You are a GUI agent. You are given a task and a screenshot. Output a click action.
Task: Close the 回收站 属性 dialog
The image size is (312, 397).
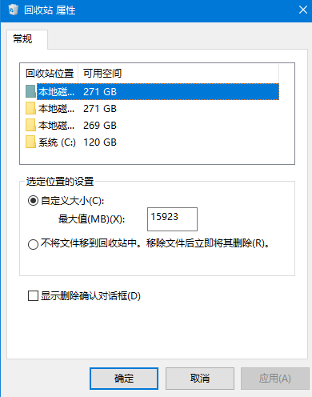point(303,10)
